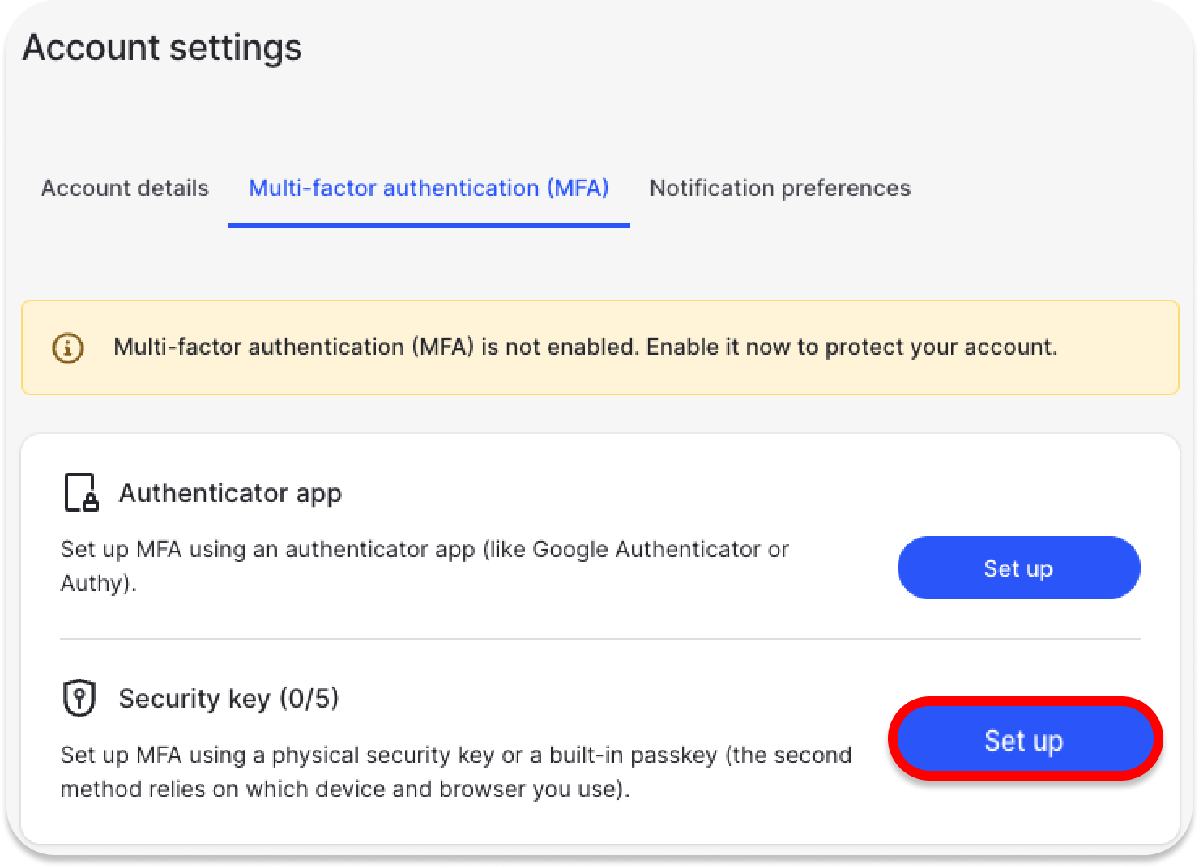
Task: Select the Authenticator app heading text
Action: pos(230,492)
